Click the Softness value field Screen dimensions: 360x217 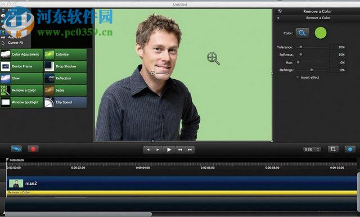[337, 55]
